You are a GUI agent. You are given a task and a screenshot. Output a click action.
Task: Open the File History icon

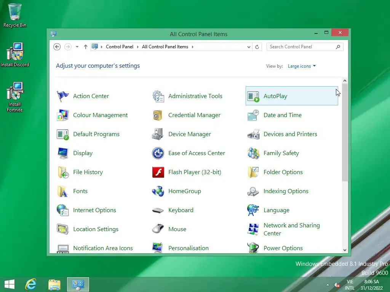(x=63, y=172)
